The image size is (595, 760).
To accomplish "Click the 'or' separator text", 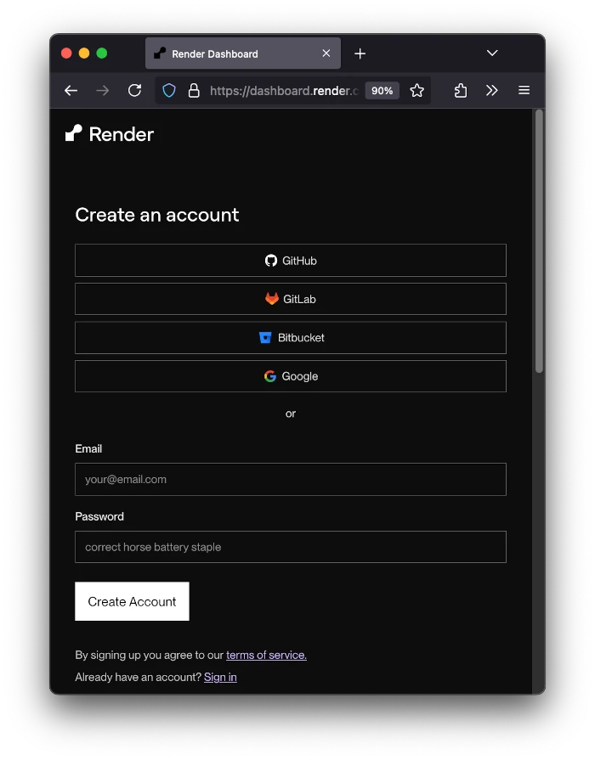I will pyautogui.click(x=290, y=414).
